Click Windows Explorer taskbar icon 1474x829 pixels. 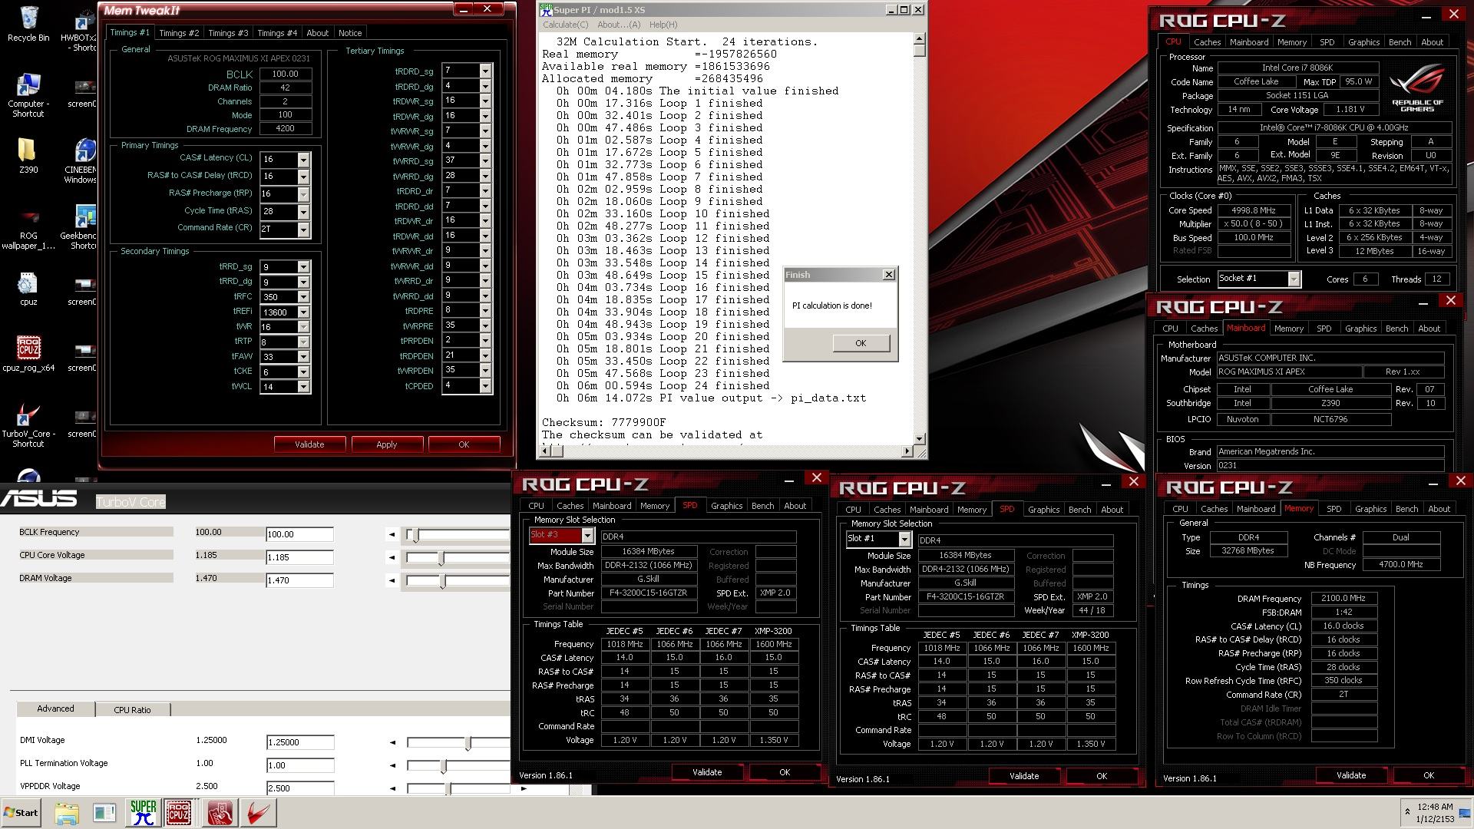[x=67, y=813]
